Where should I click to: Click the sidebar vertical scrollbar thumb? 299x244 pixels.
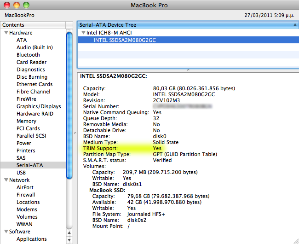pyautogui.click(x=69, y=106)
